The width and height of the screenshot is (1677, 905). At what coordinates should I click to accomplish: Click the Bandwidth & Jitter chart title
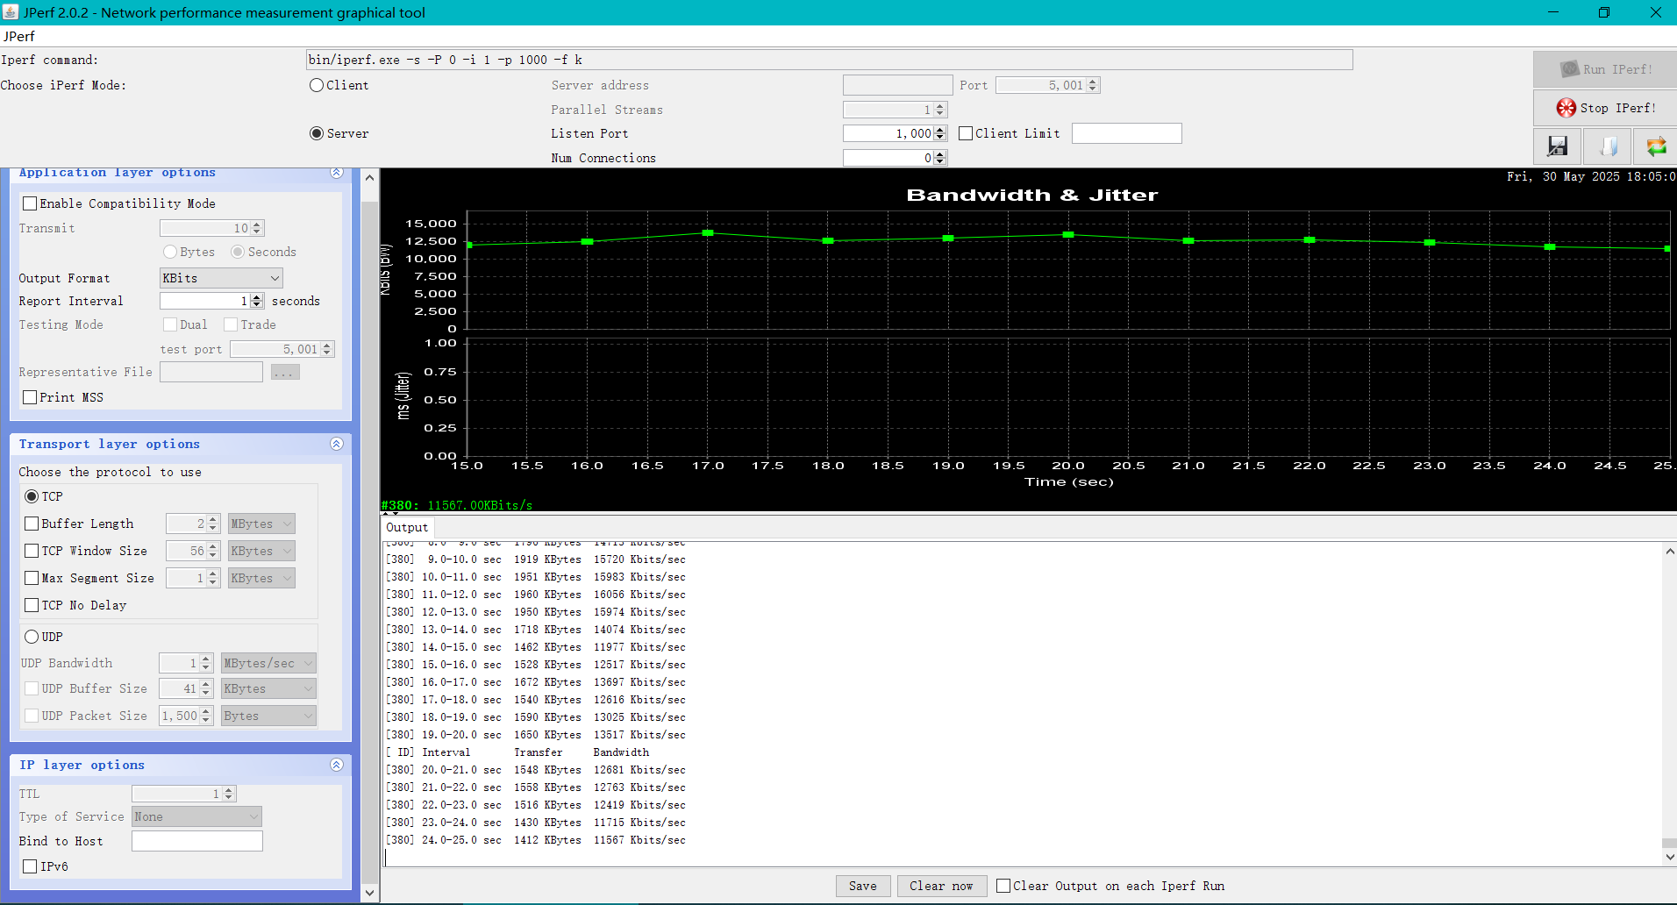[x=1031, y=195]
